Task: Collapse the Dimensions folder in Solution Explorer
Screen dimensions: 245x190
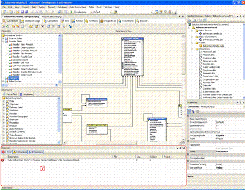Action: pos(192,49)
